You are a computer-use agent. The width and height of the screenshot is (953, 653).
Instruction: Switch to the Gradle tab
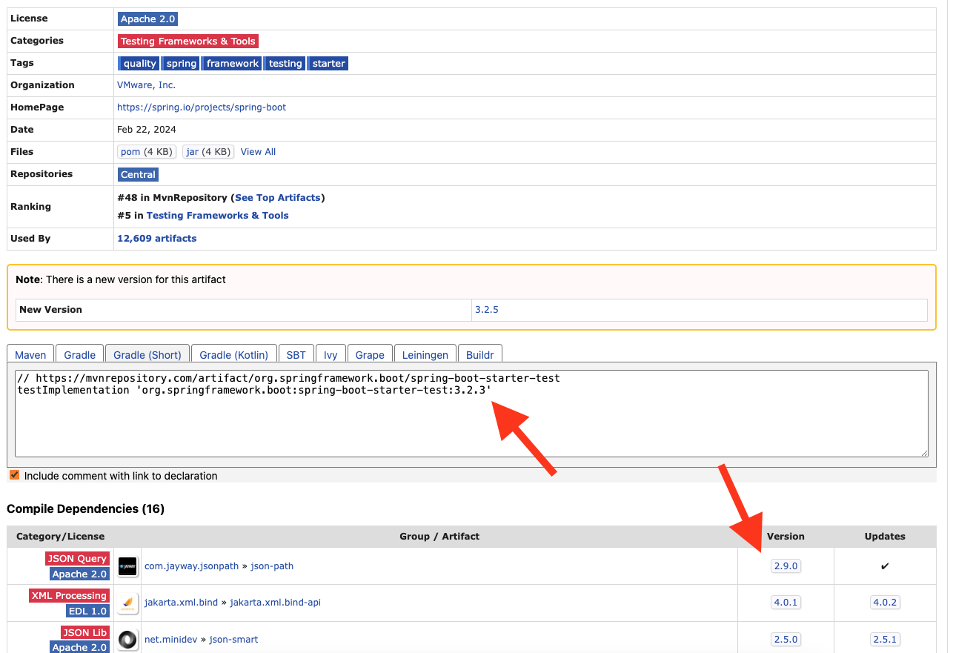tap(79, 354)
